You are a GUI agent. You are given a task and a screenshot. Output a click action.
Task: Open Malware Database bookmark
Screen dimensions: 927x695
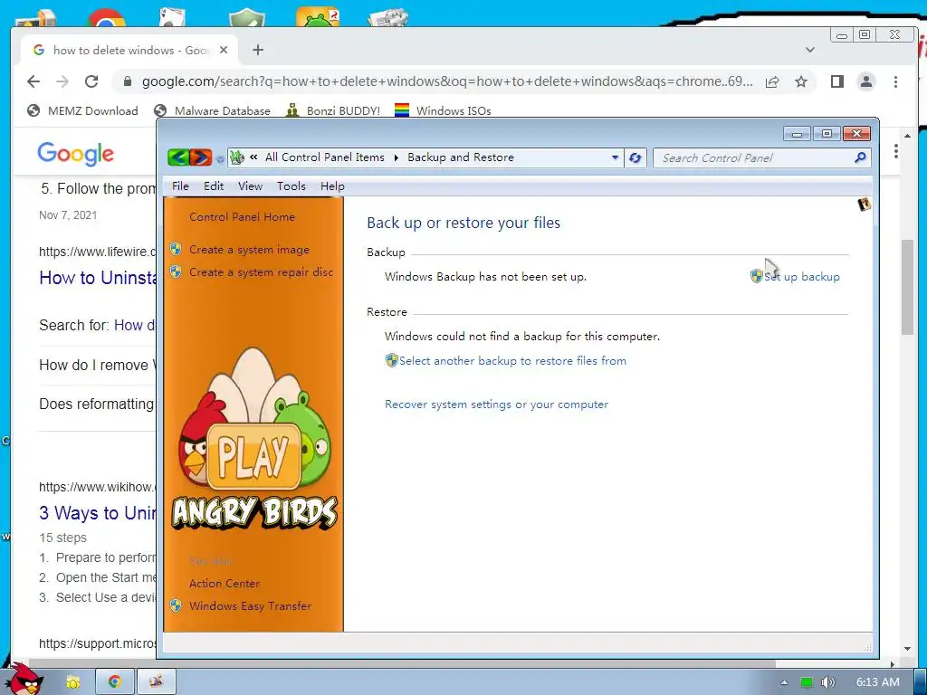(212, 110)
